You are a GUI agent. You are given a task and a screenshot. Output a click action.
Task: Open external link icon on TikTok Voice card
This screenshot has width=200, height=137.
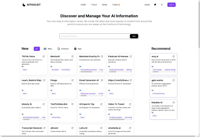coord(44,56)
